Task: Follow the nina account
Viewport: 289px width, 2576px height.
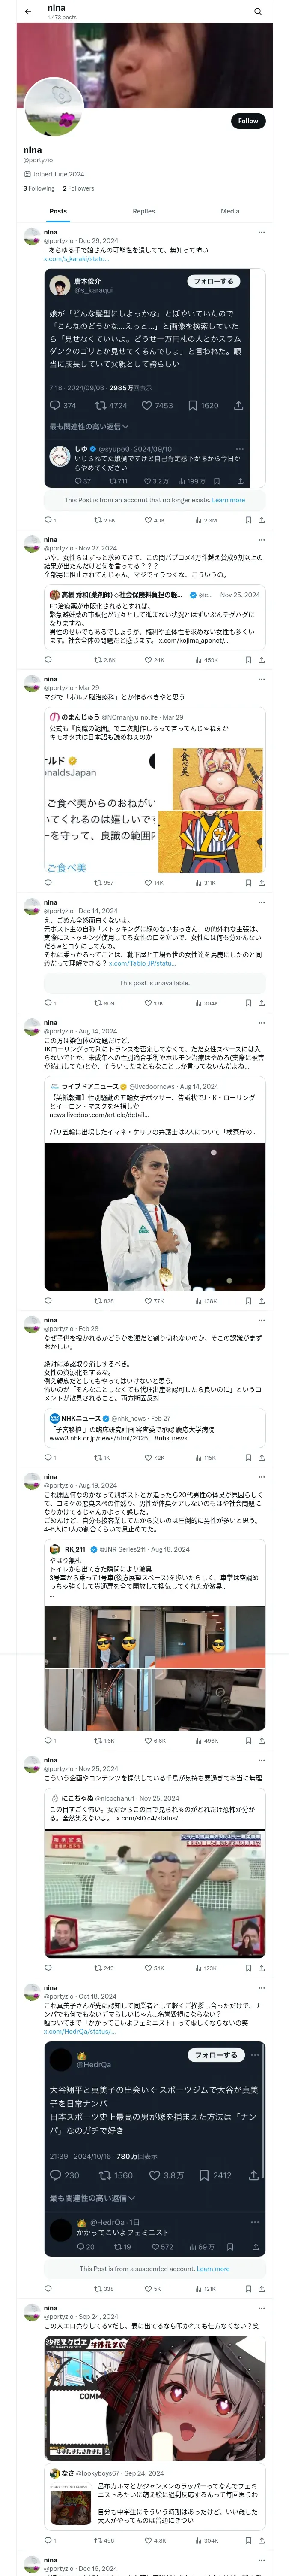Action: (x=247, y=121)
